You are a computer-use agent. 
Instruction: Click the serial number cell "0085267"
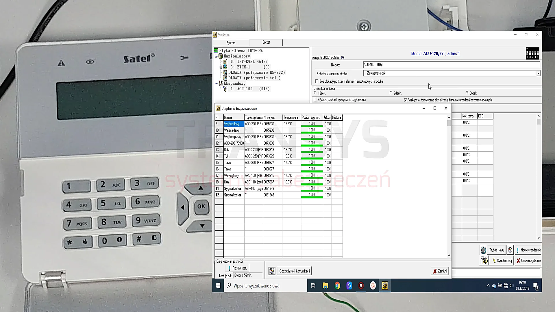coord(273,182)
